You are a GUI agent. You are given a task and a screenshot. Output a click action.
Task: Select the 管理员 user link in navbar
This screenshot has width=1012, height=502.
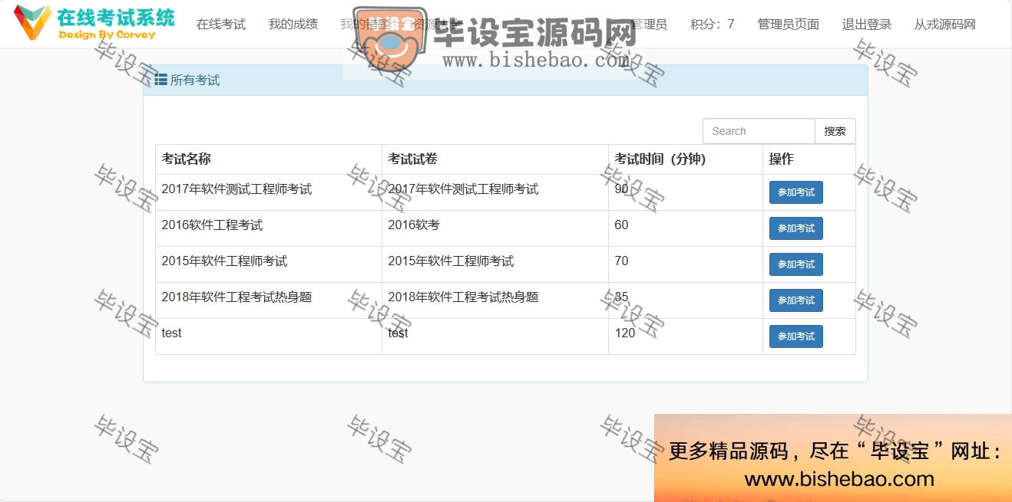tap(649, 24)
